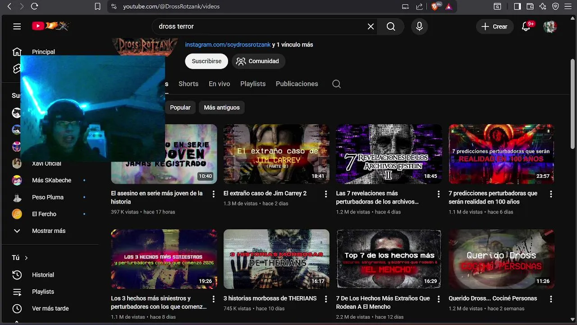Open the notifications bell
This screenshot has height=325, width=577.
(x=526, y=27)
